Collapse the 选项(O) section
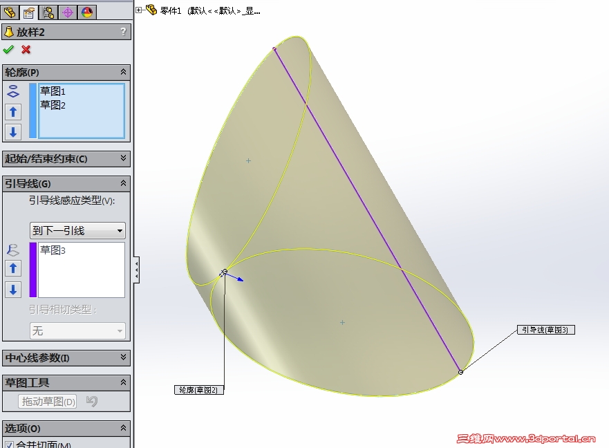This screenshot has width=609, height=448. [123, 428]
